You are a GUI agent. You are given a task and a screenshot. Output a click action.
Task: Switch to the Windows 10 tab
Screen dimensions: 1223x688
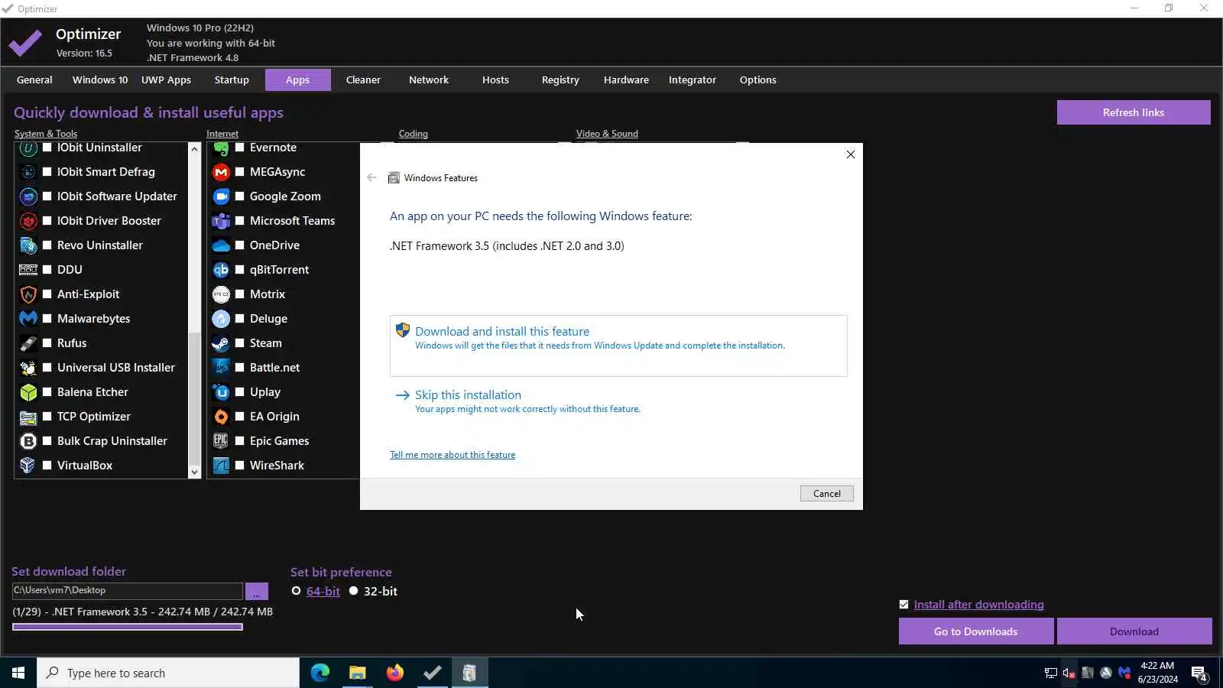click(100, 80)
